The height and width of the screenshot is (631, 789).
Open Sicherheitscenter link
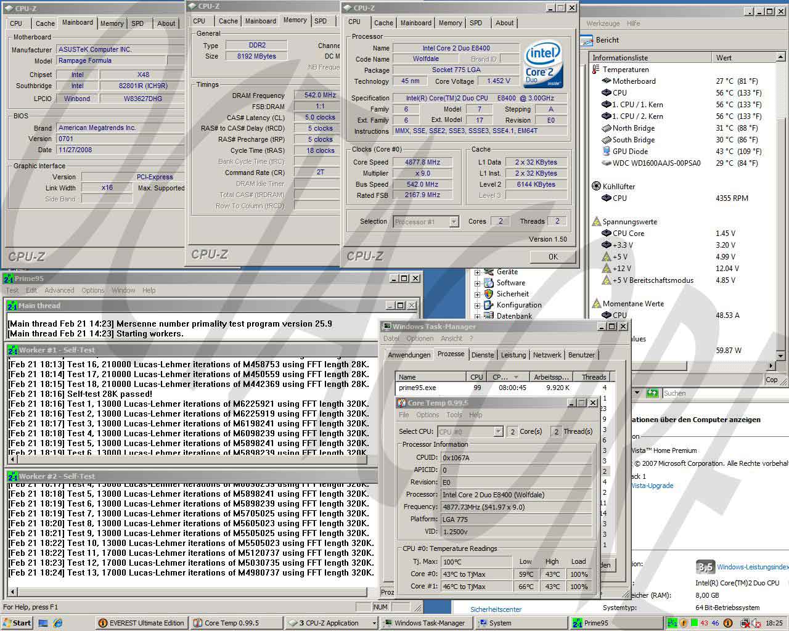[496, 609]
